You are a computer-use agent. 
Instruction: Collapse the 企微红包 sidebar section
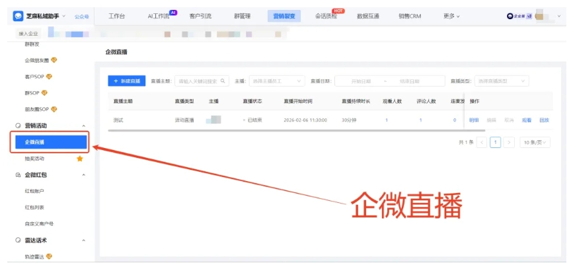[x=83, y=175]
